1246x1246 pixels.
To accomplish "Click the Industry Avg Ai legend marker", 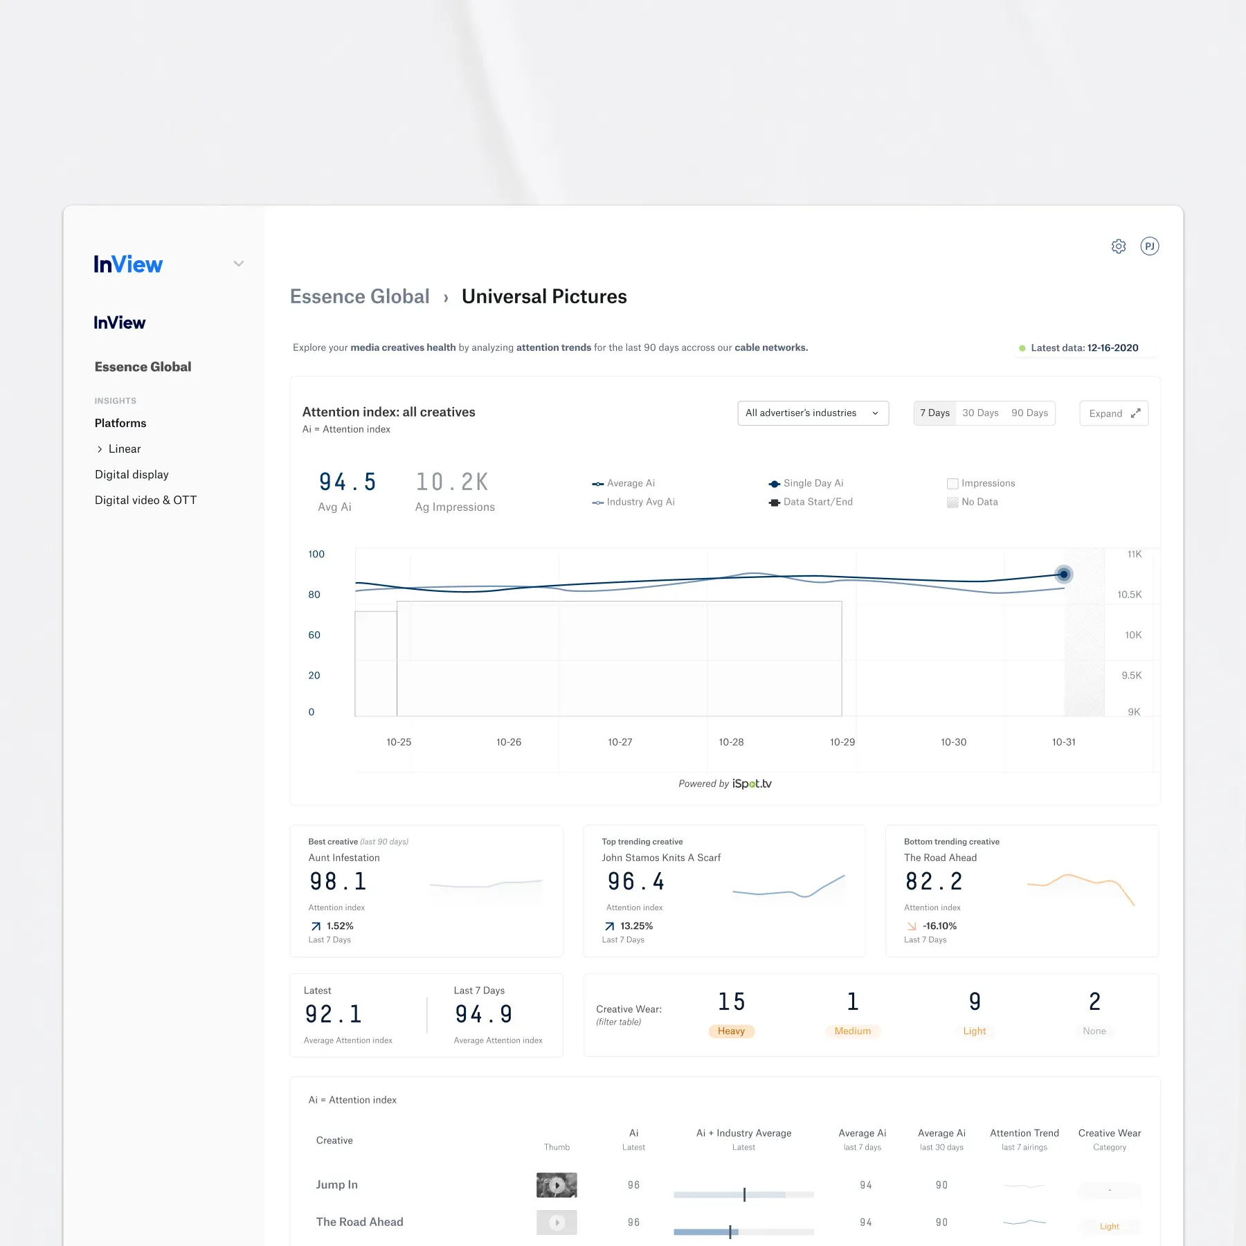I will 597,502.
